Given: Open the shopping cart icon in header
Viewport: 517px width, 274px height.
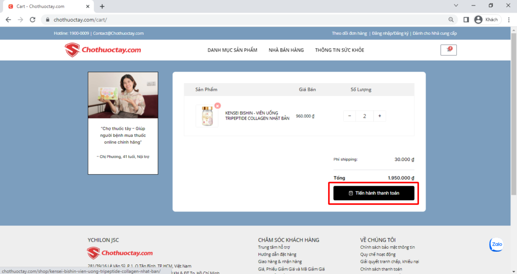Looking at the screenshot, I should click(x=448, y=50).
